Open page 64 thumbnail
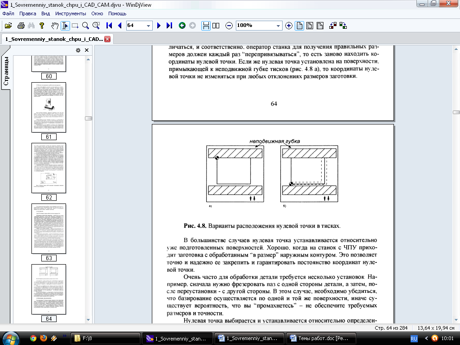Image resolution: width=460 pixels, height=345 pixels. 49,289
